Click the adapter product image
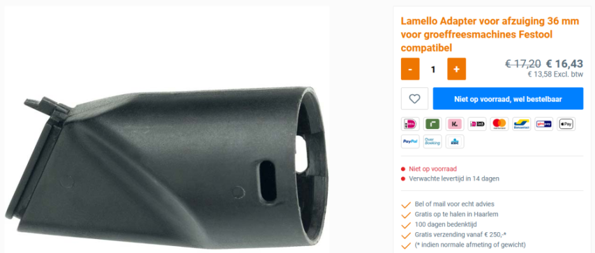Viewport: 595px width, 253px height. [167, 167]
